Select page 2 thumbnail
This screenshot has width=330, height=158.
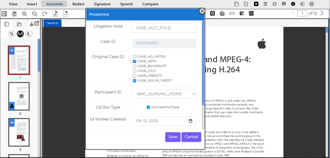19,96
